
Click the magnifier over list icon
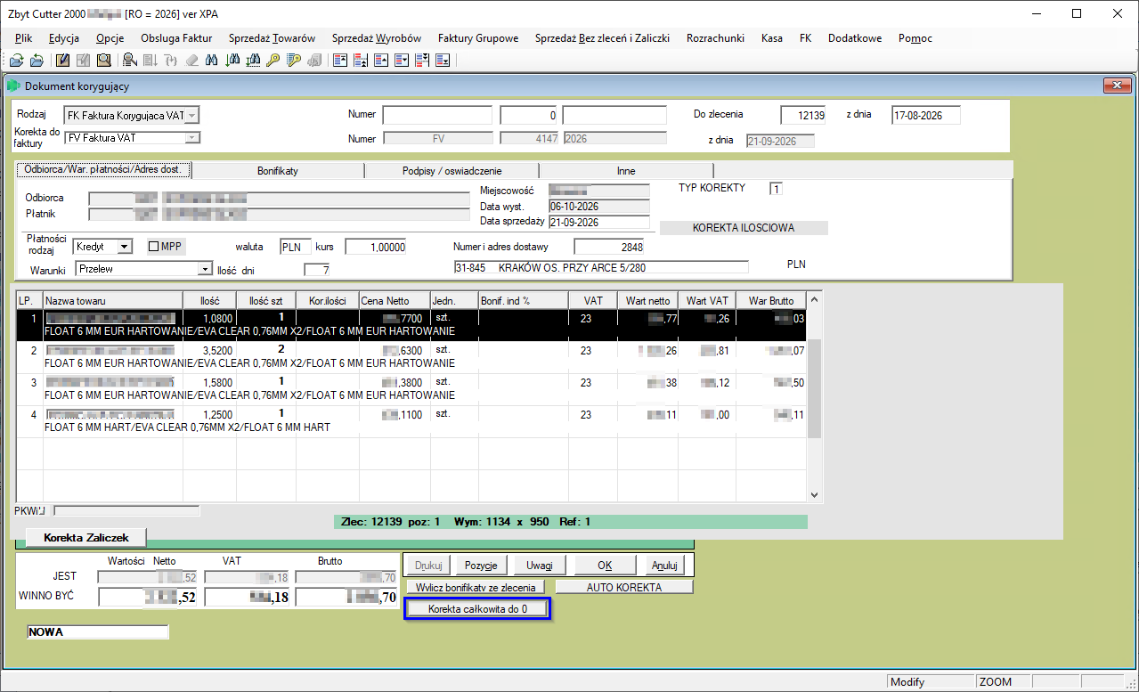click(130, 60)
